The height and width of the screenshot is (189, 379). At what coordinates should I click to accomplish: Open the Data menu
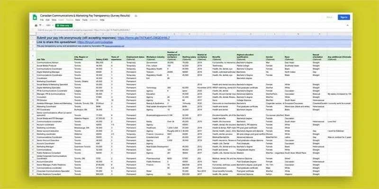point(78,20)
